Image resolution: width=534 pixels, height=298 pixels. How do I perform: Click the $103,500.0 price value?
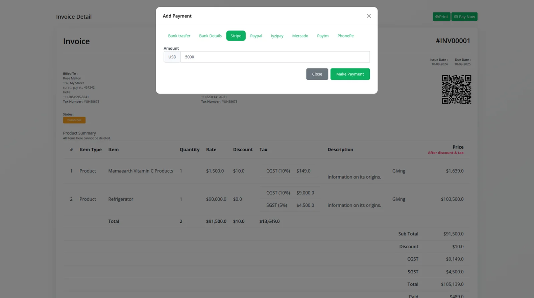coord(452,199)
